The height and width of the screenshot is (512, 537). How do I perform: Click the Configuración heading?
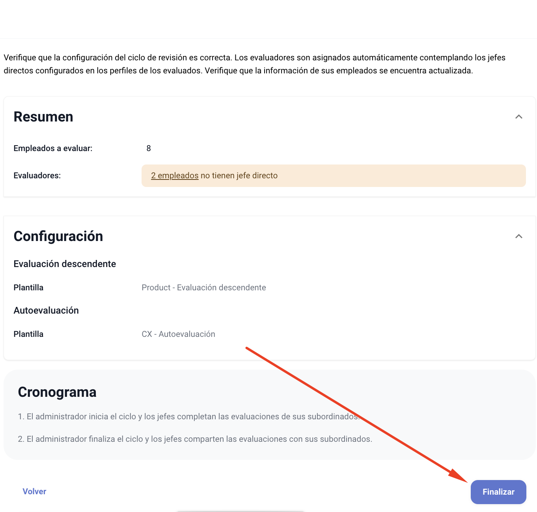coord(58,236)
